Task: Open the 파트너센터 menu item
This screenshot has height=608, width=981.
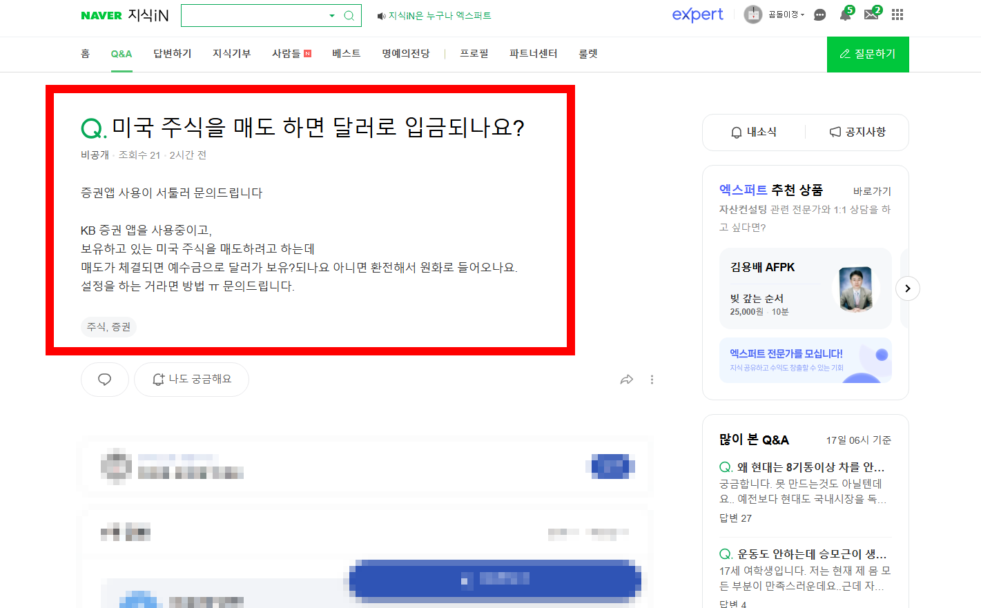Action: [x=533, y=53]
